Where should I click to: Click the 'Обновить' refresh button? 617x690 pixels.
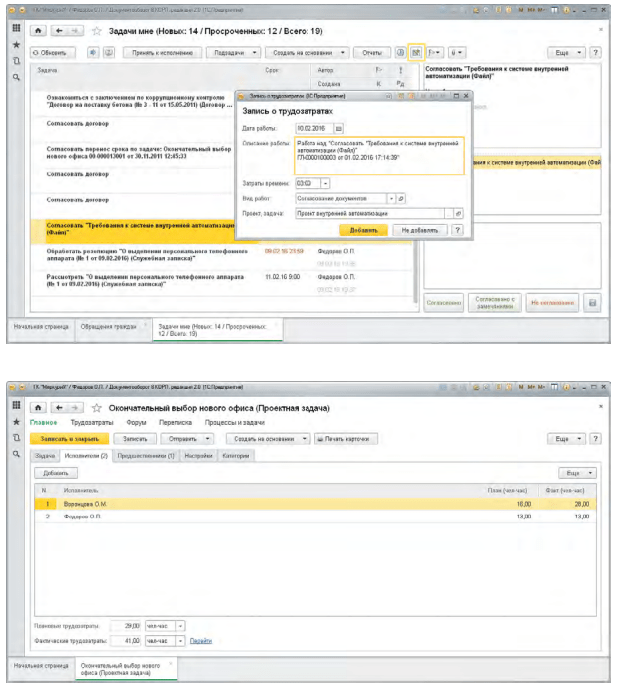click(53, 53)
